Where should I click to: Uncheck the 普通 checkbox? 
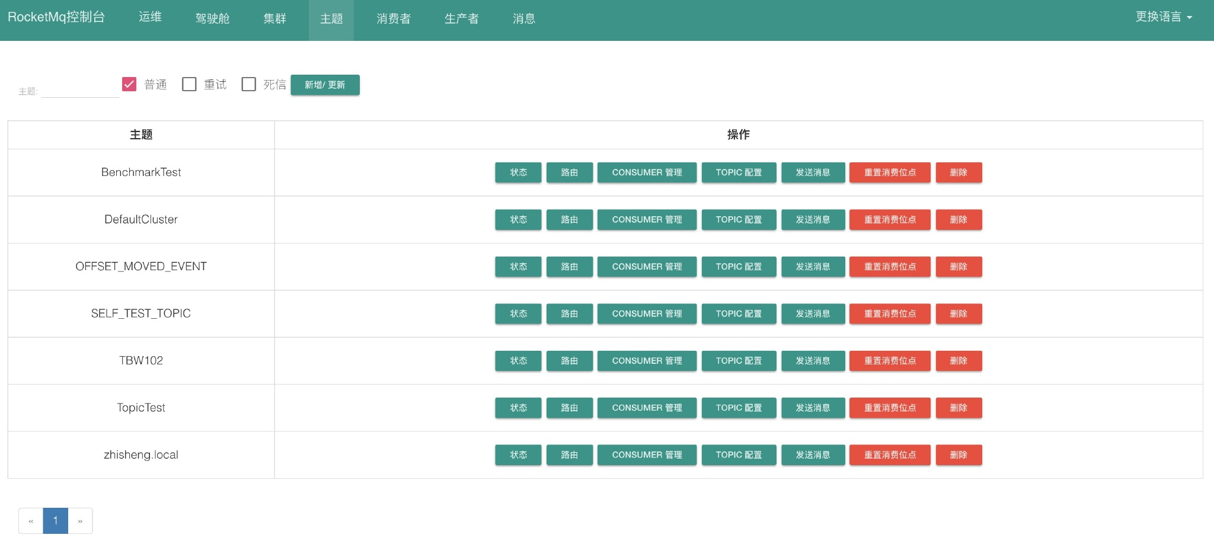click(x=129, y=84)
